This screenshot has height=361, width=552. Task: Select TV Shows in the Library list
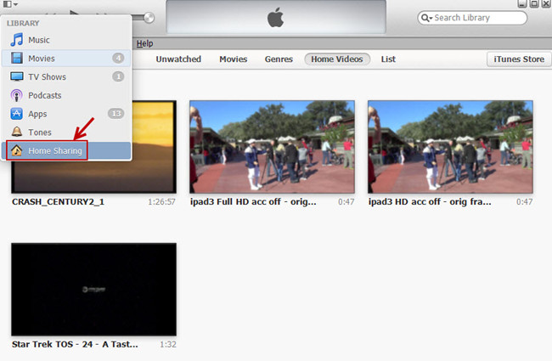(x=66, y=76)
